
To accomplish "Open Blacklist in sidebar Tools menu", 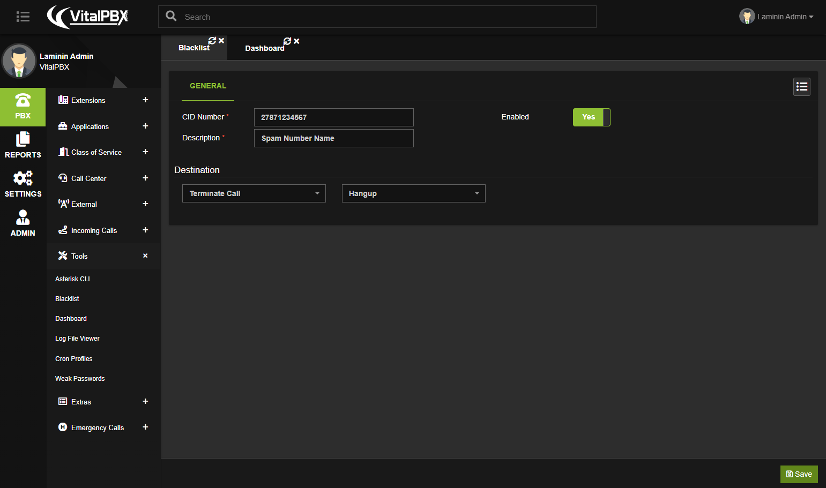I will click(x=67, y=299).
